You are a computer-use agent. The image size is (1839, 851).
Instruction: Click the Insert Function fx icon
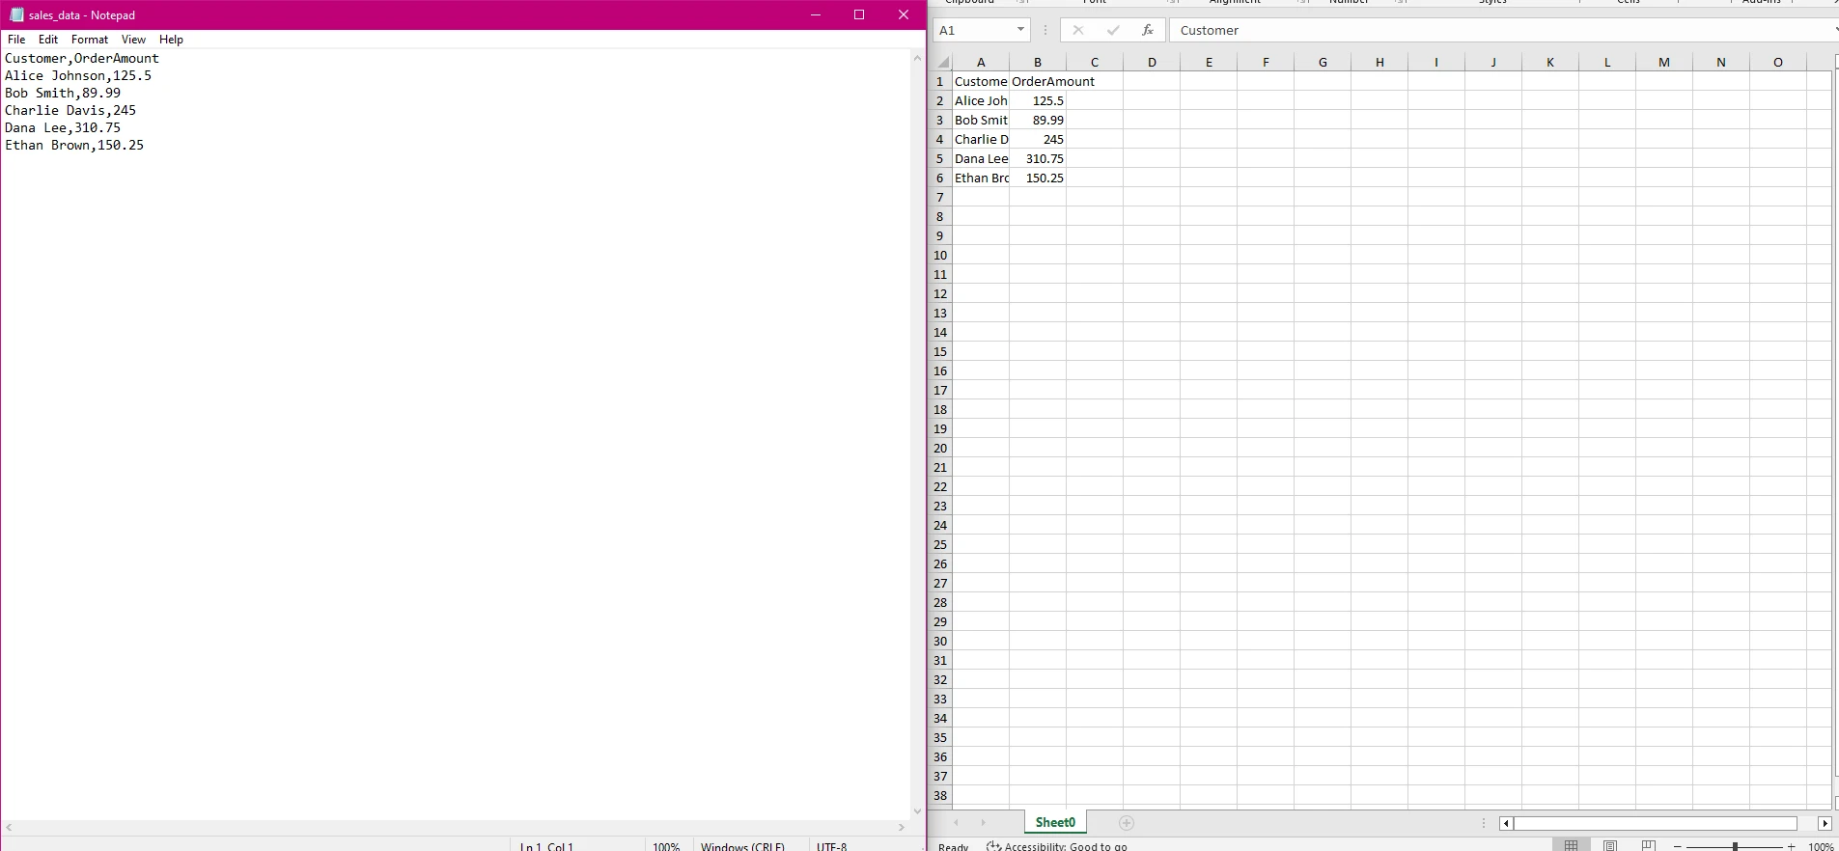click(x=1147, y=30)
